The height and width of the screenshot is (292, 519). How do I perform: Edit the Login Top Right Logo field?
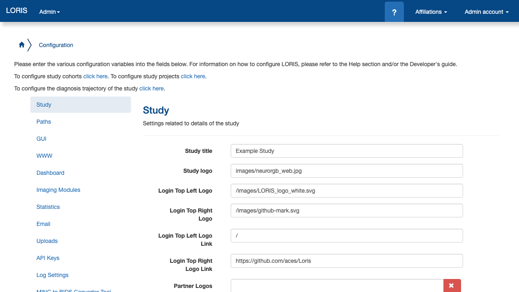click(347, 210)
